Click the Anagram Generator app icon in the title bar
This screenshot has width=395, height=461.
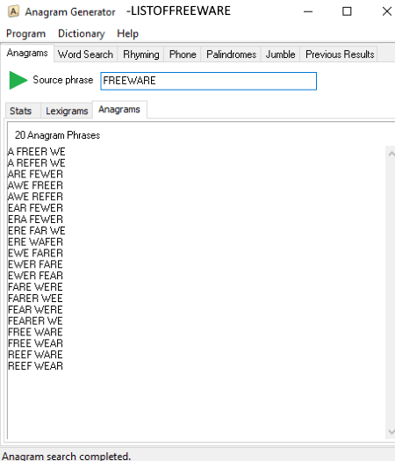(x=13, y=11)
